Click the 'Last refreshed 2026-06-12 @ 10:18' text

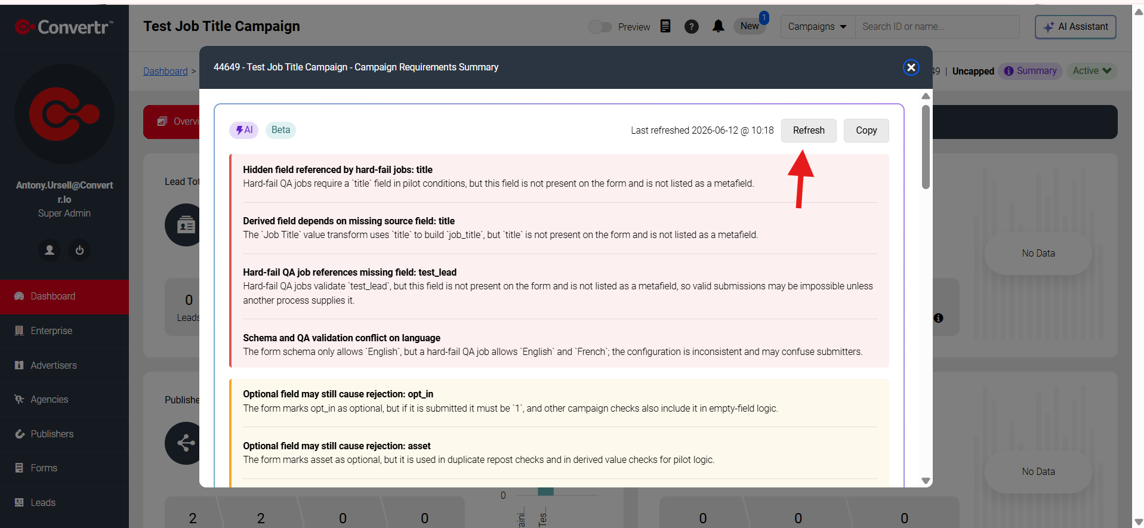[702, 131]
